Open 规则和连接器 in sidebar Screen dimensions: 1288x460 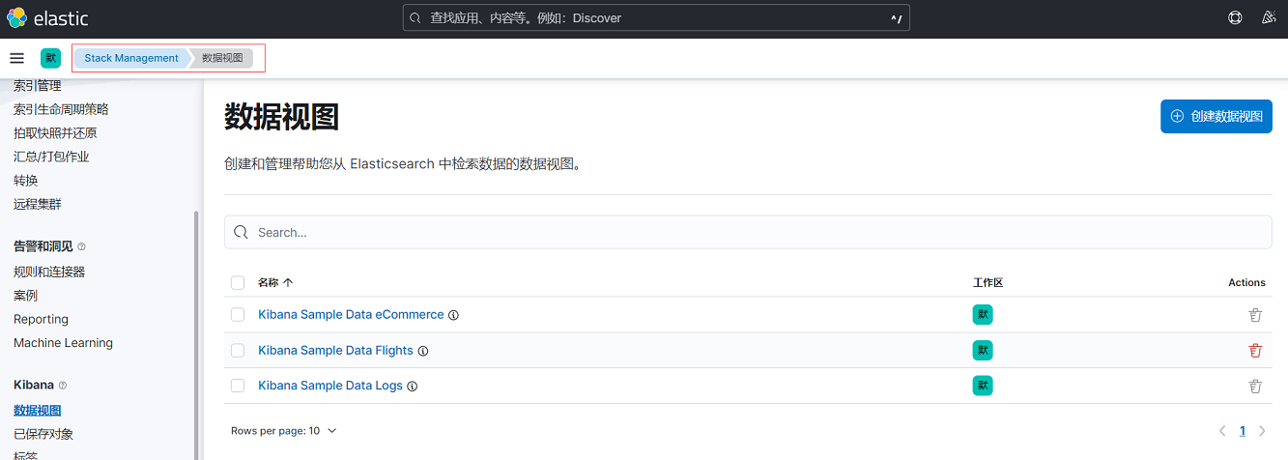tap(49, 273)
